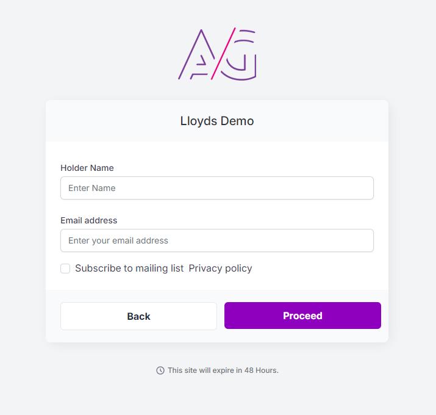The height and width of the screenshot is (415, 436).
Task: Click the 'Subscribe to mailing list' label text
Action: (129, 269)
